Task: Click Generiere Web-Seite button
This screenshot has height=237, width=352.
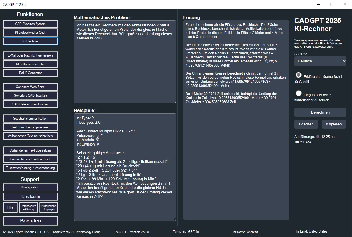Action: pyautogui.click(x=30, y=87)
